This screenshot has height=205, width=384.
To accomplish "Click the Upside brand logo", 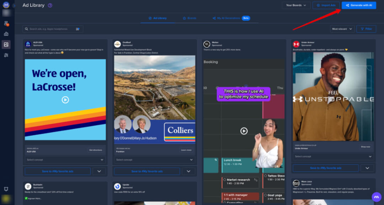I will coord(117,187).
